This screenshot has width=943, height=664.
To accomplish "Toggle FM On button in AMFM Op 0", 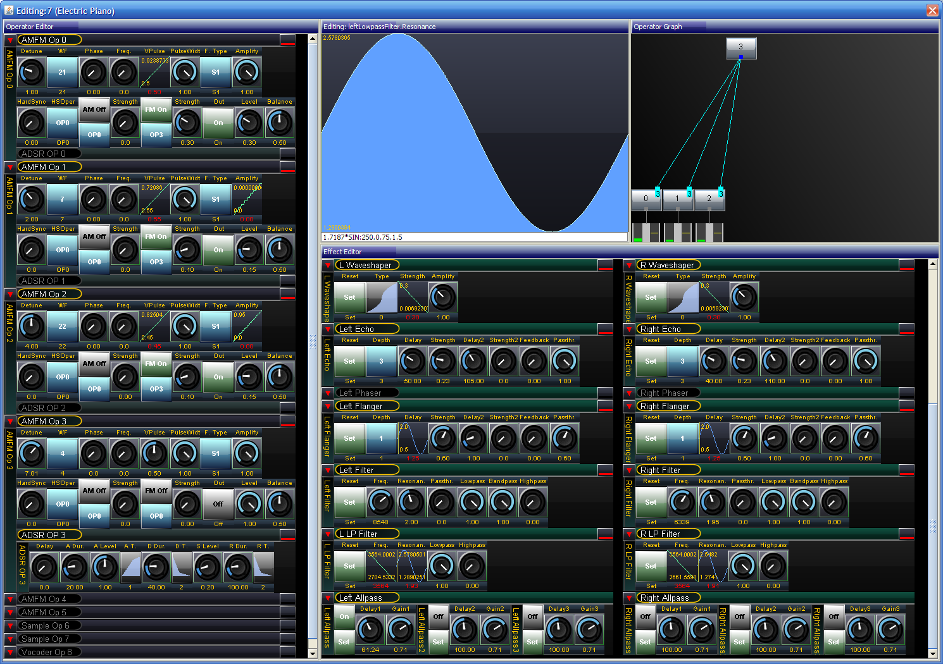I will (x=156, y=110).
